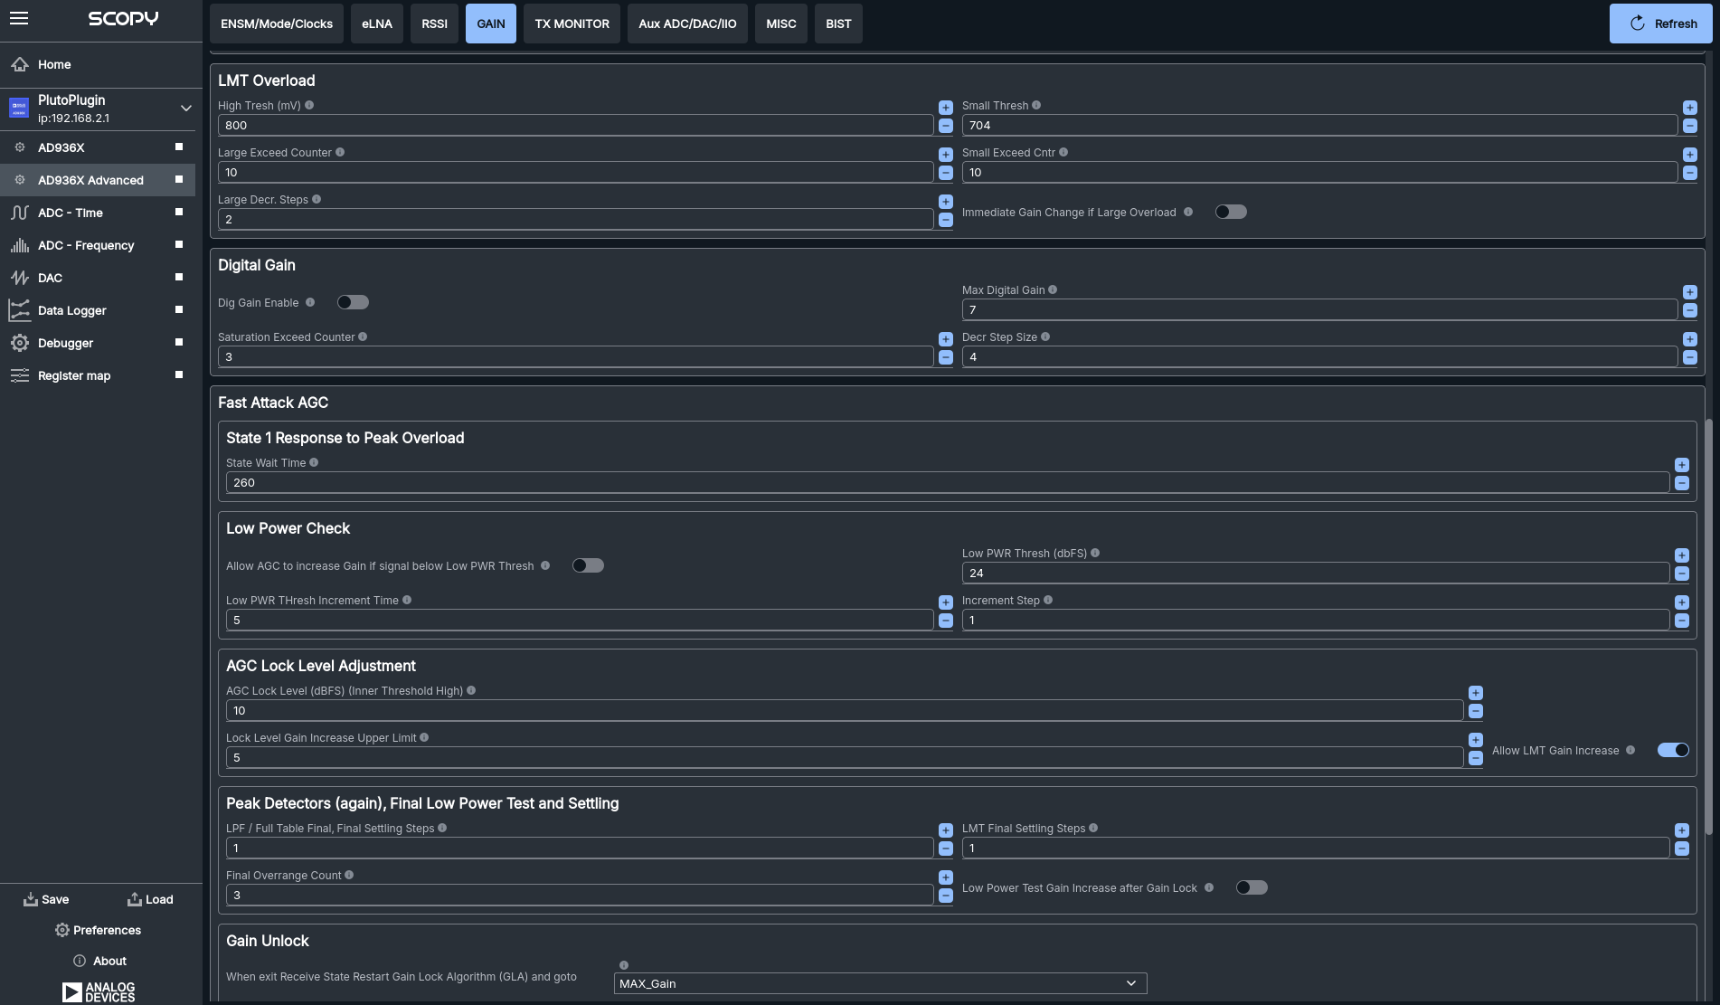Click the Lock Level Gain Increase Upper Limit field
This screenshot has height=1005, width=1720.
[845, 758]
